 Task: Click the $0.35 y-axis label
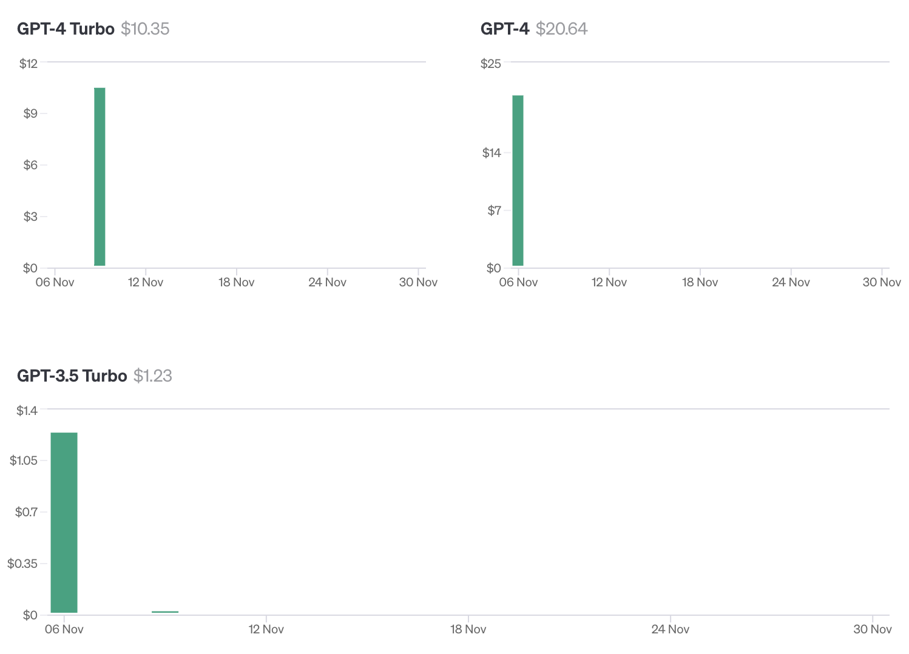(22, 564)
